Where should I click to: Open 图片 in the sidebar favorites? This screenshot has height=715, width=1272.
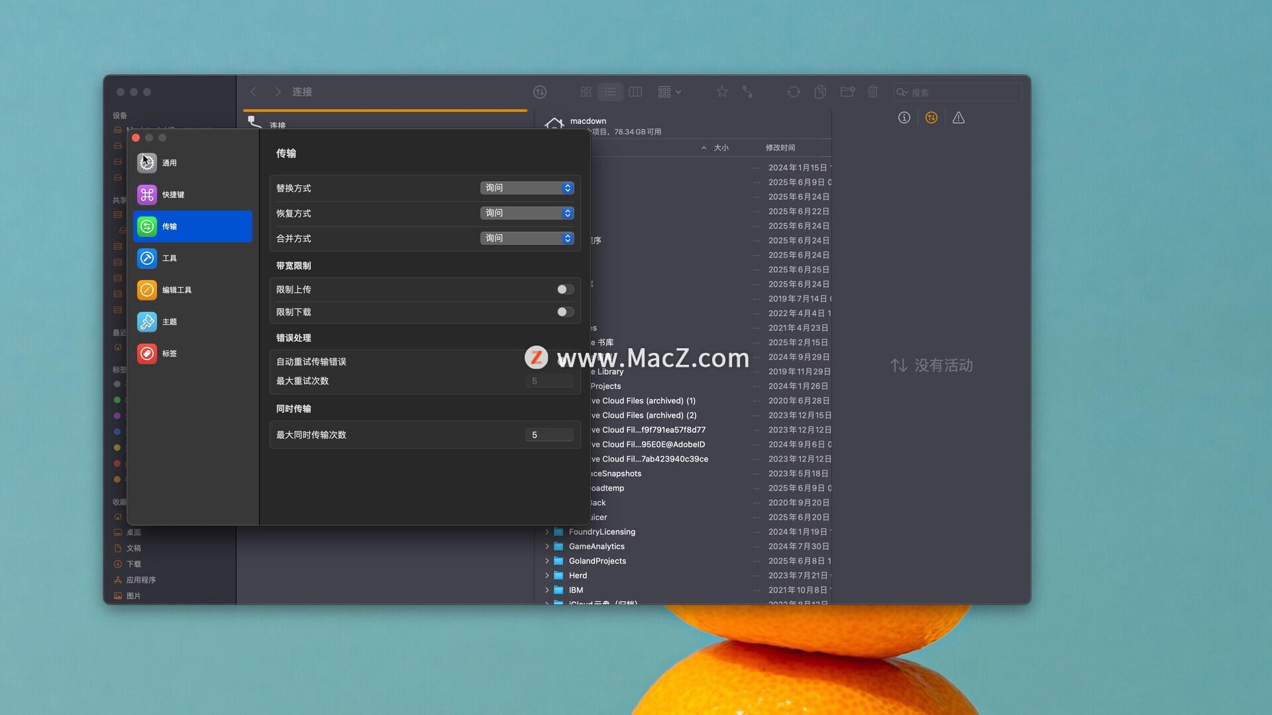[x=133, y=596]
